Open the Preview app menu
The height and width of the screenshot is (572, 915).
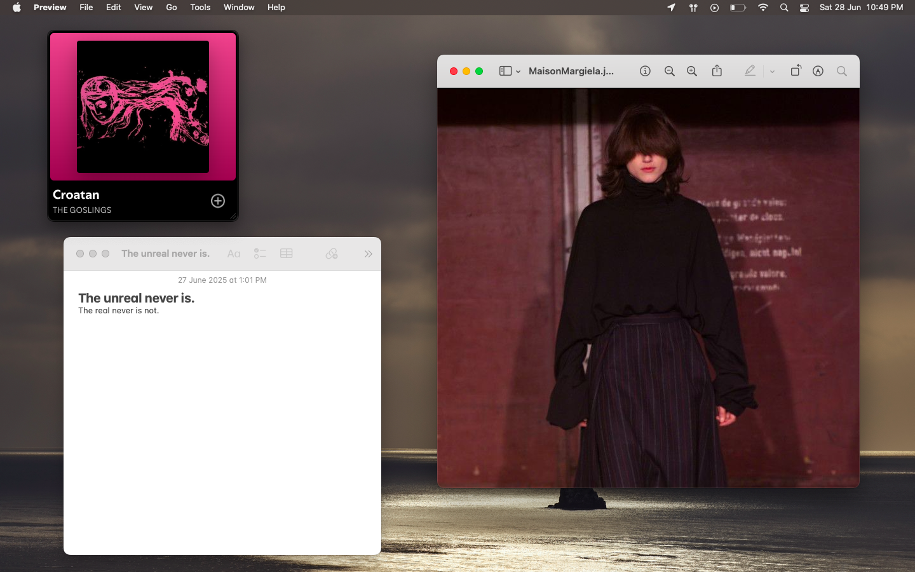click(x=50, y=8)
